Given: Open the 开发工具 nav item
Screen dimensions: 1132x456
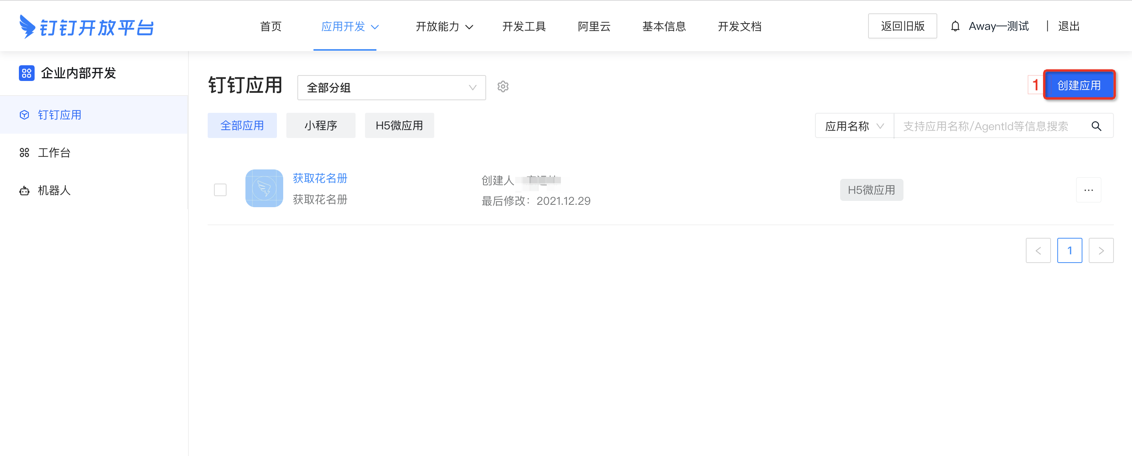Looking at the screenshot, I should click(x=524, y=26).
